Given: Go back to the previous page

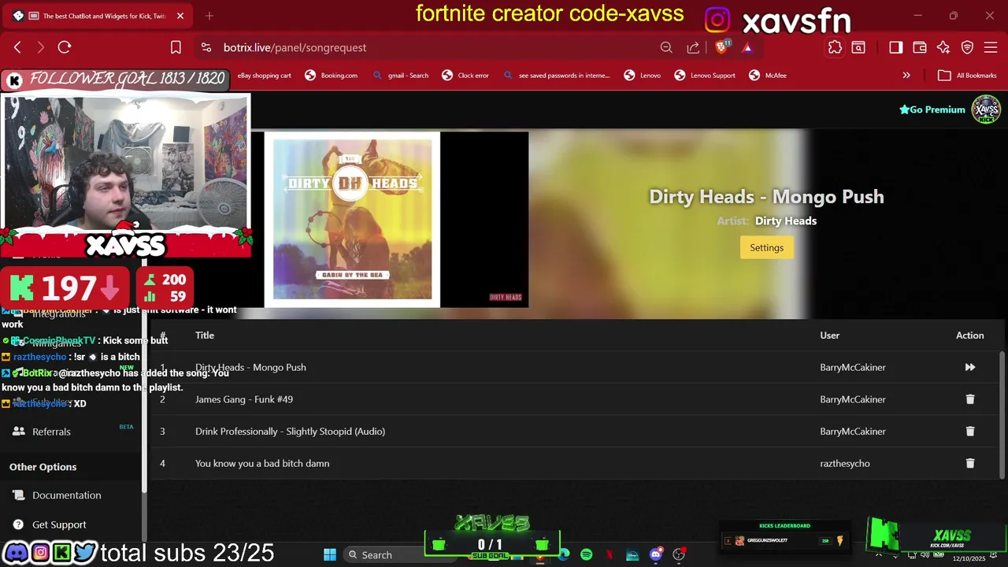Looking at the screenshot, I should (x=17, y=47).
